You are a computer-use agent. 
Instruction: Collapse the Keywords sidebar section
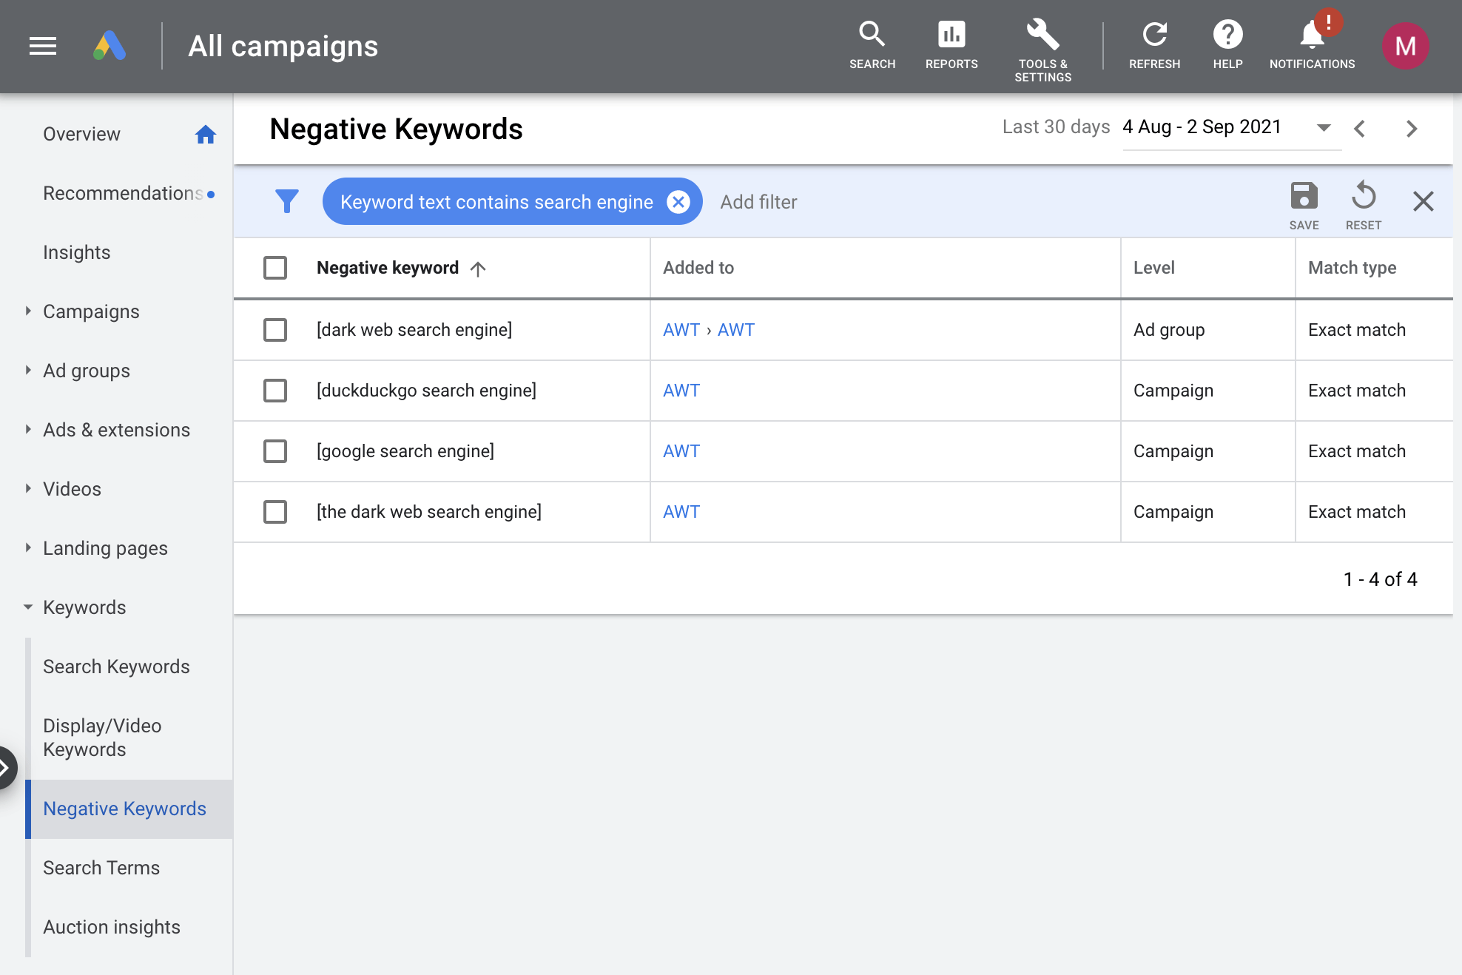pyautogui.click(x=28, y=607)
